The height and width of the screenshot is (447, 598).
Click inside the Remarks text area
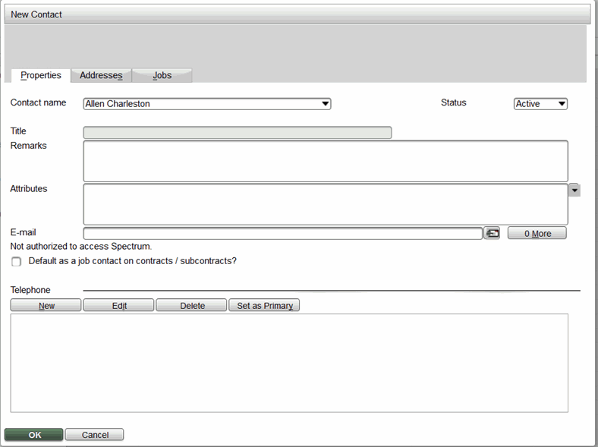pos(326,161)
